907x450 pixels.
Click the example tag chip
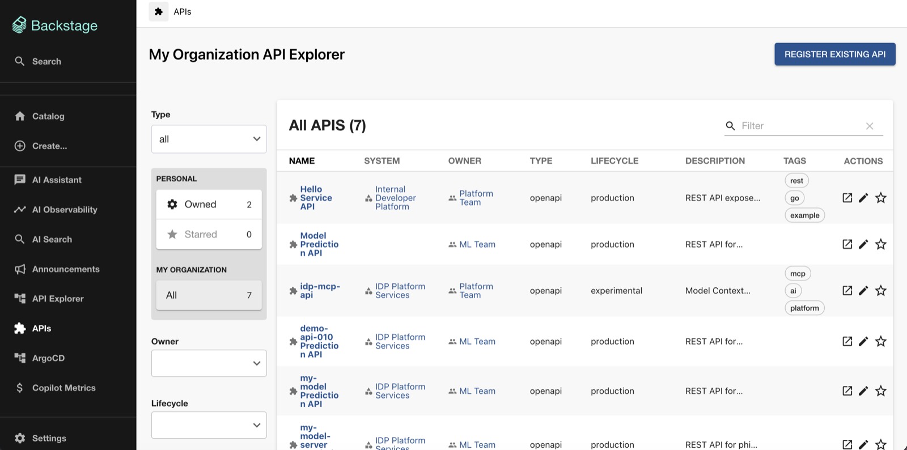point(804,215)
